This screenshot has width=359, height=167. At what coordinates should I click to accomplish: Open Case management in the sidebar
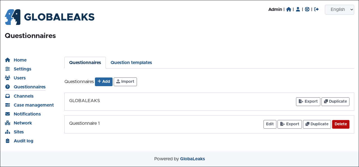pyautogui.click(x=34, y=105)
